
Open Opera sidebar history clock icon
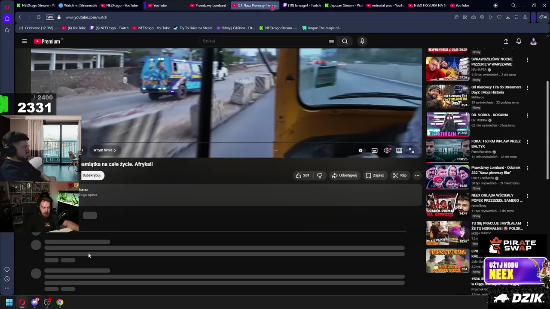[x=7, y=279]
